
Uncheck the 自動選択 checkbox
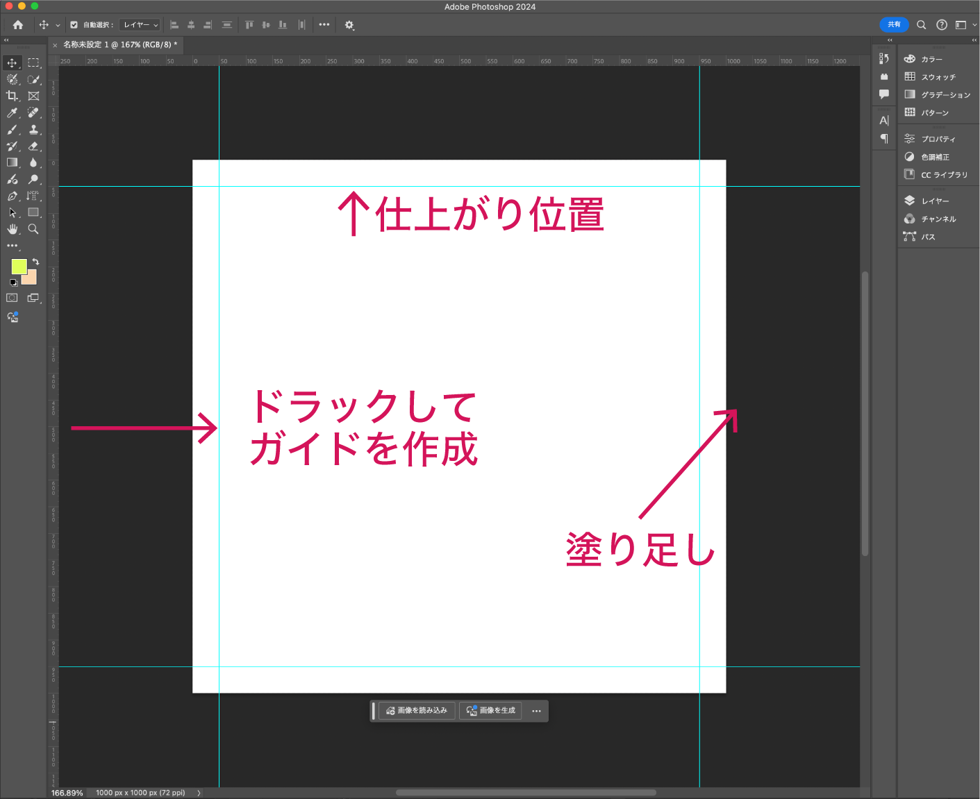point(74,25)
